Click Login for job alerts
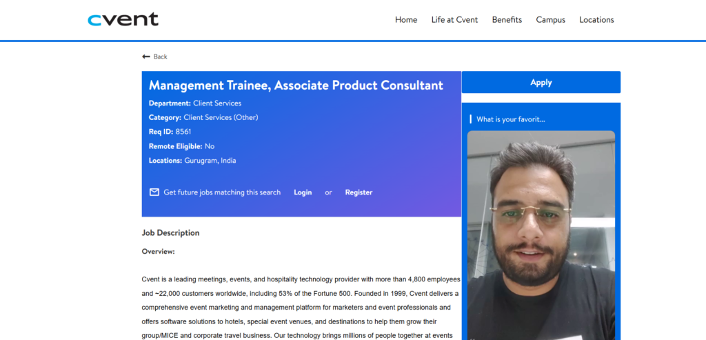Viewport: 706px width, 340px height. pyautogui.click(x=303, y=192)
